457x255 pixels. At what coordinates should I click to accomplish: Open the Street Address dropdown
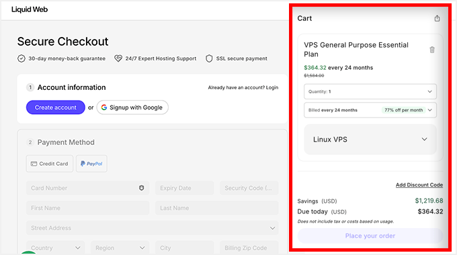point(152,228)
